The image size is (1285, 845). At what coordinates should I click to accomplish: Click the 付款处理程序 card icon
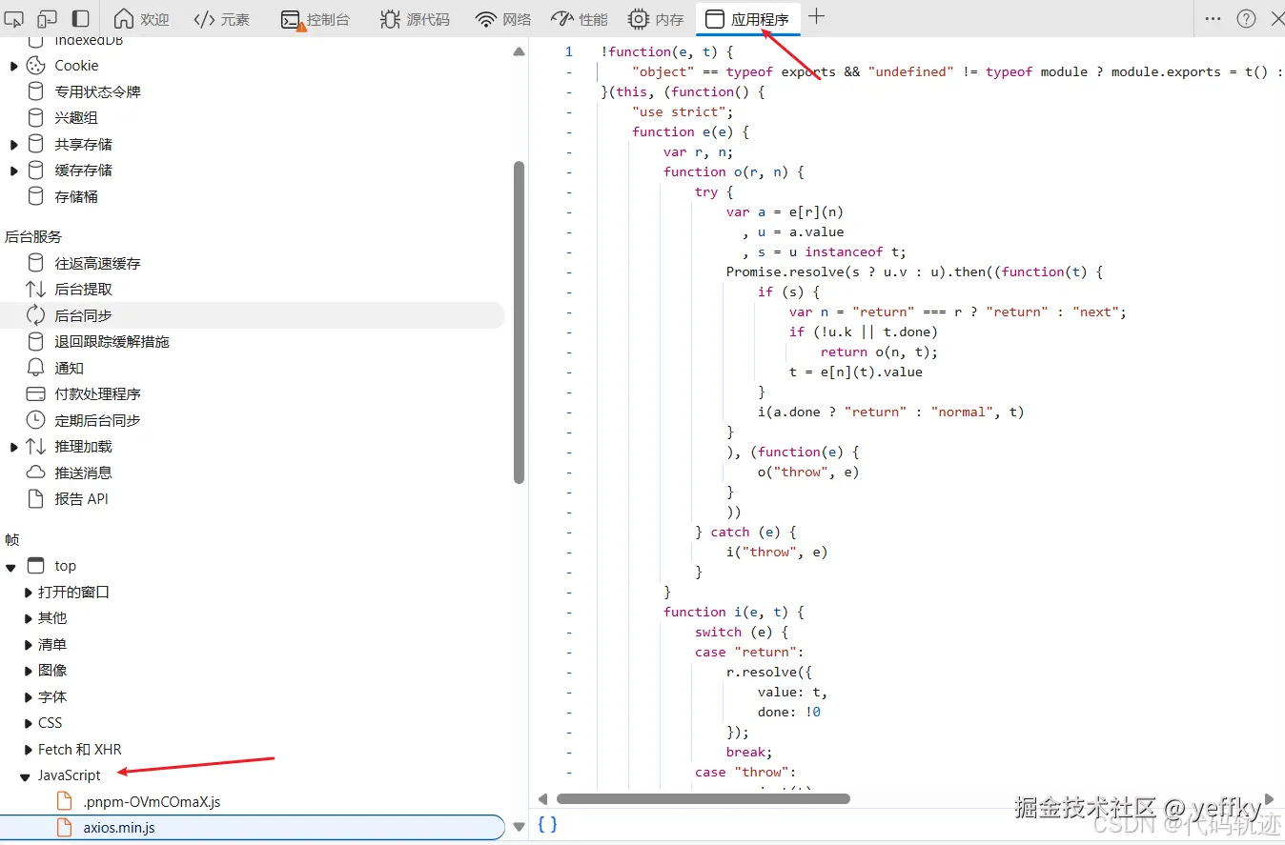pos(35,393)
